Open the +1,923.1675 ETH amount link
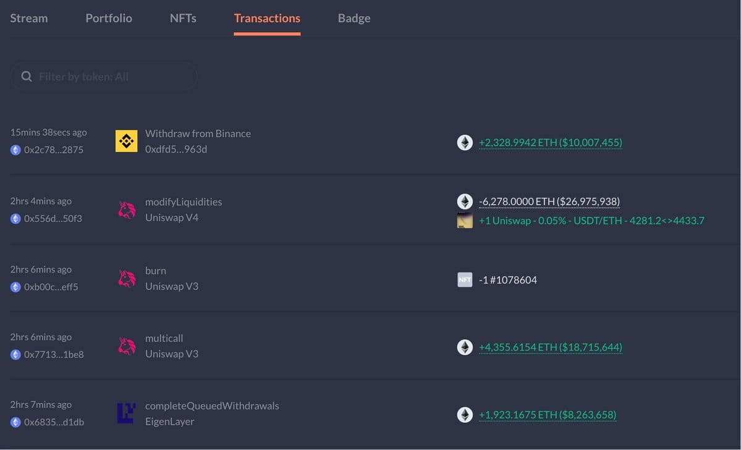Viewport: 741px width, 450px height. [548, 415]
